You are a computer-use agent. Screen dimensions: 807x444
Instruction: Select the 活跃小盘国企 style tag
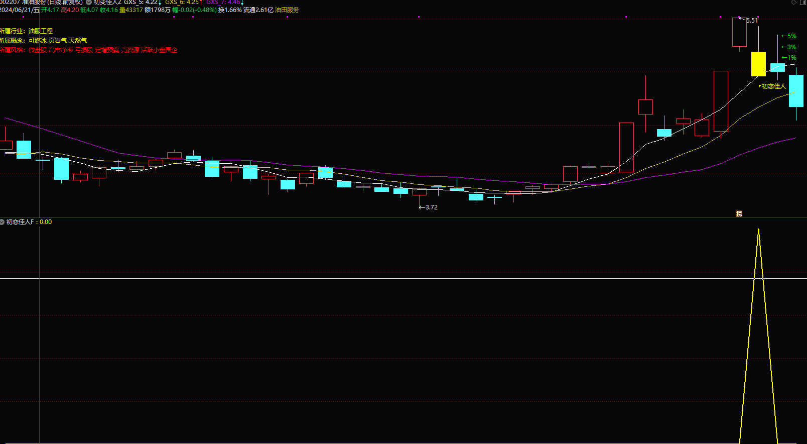click(160, 50)
